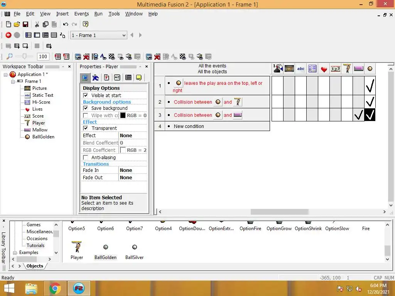Select BallGolden in the workspace tree
Screen dimensions: 395x296
point(43,137)
